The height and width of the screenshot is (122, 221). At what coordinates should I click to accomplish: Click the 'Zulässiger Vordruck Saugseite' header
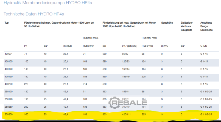[x=187, y=26]
